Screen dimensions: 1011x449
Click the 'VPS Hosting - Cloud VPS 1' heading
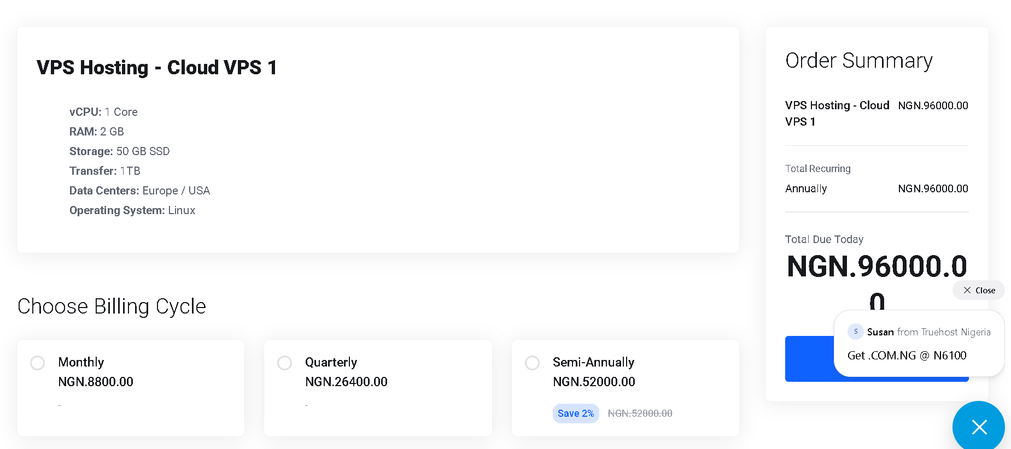point(157,68)
